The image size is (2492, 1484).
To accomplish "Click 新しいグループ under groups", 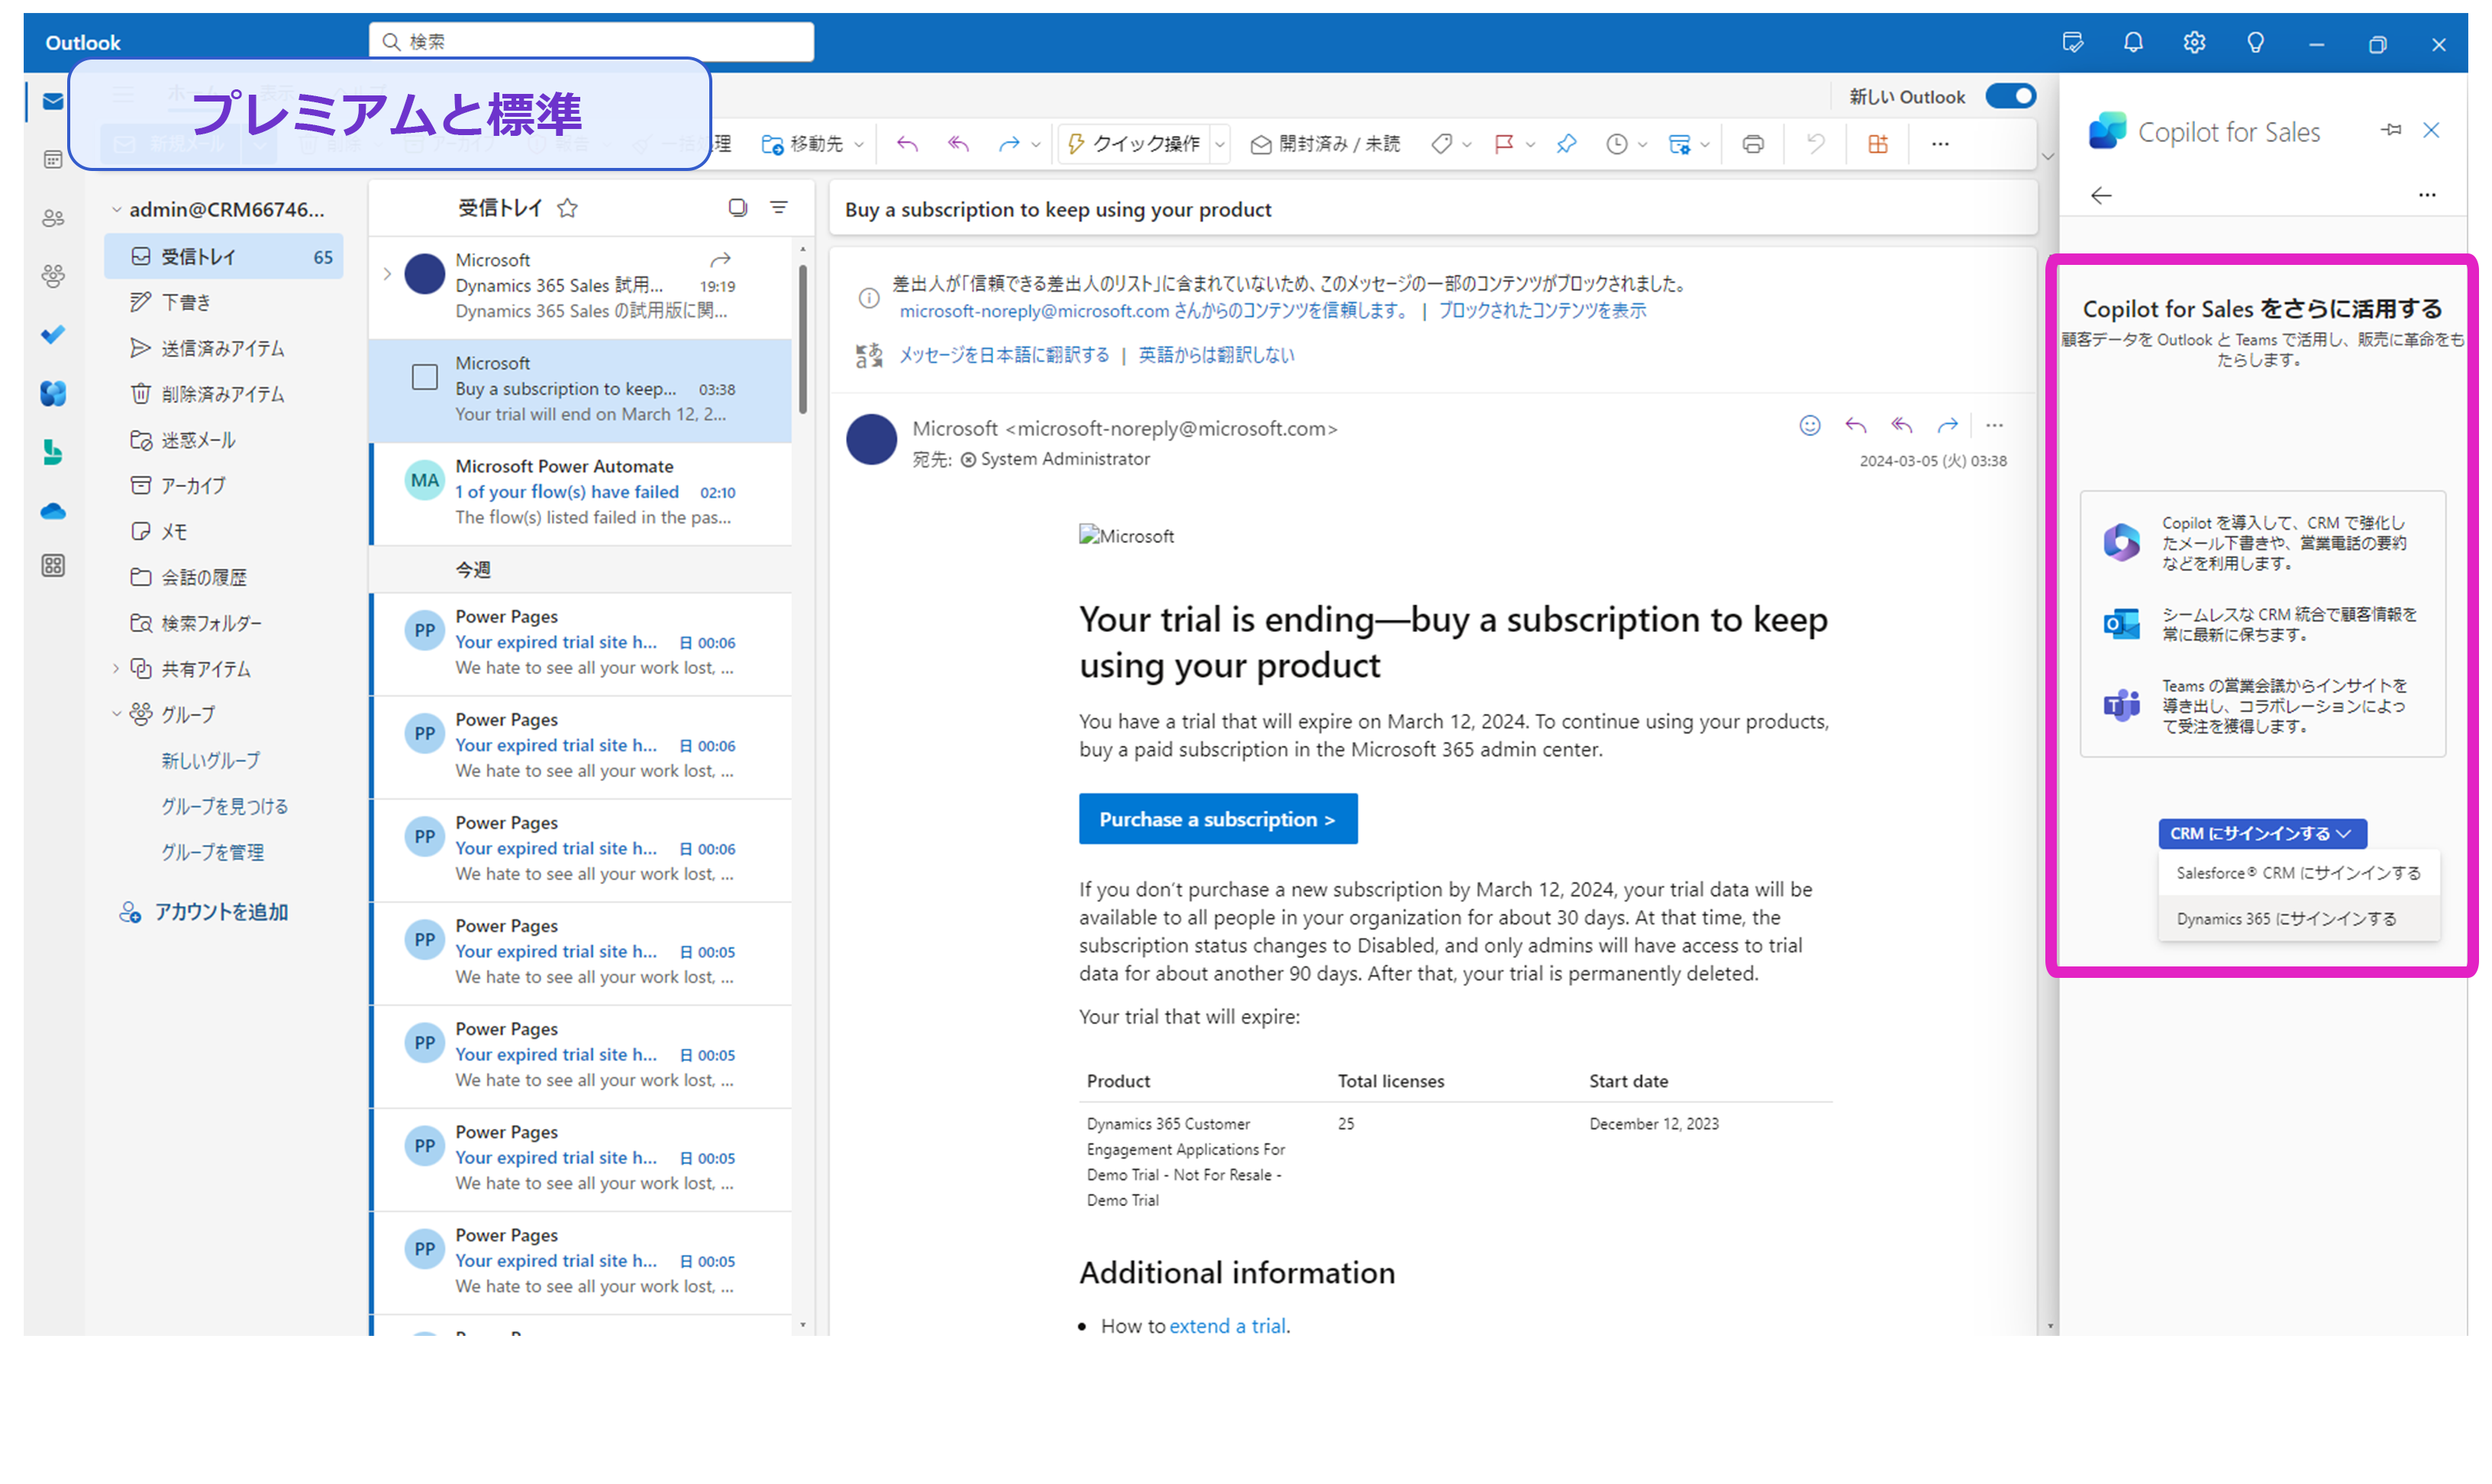I will coord(210,761).
